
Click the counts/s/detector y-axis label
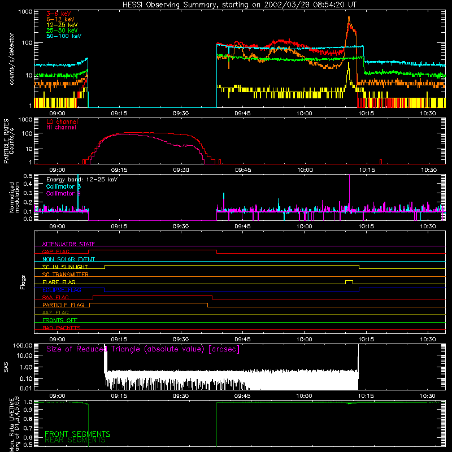point(11,59)
